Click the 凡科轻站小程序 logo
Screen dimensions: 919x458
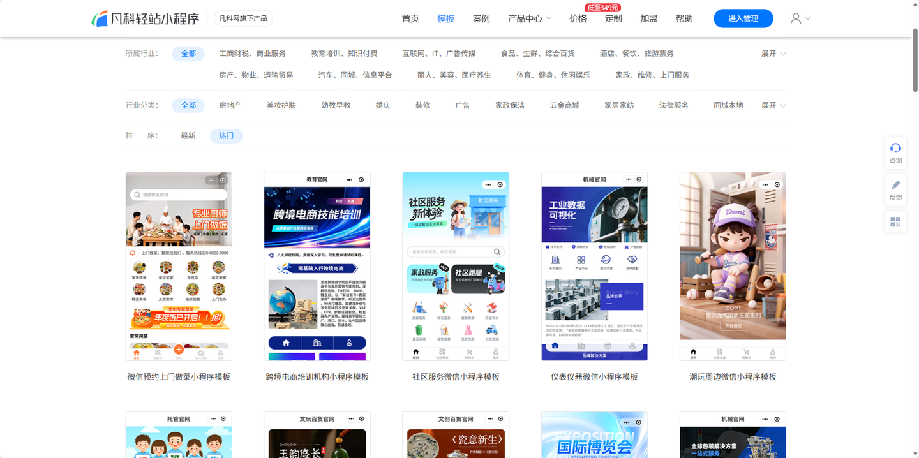click(x=146, y=18)
